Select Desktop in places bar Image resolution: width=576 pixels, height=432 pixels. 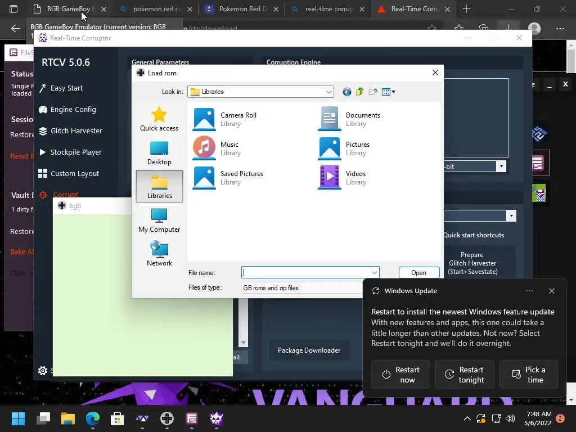tap(159, 153)
